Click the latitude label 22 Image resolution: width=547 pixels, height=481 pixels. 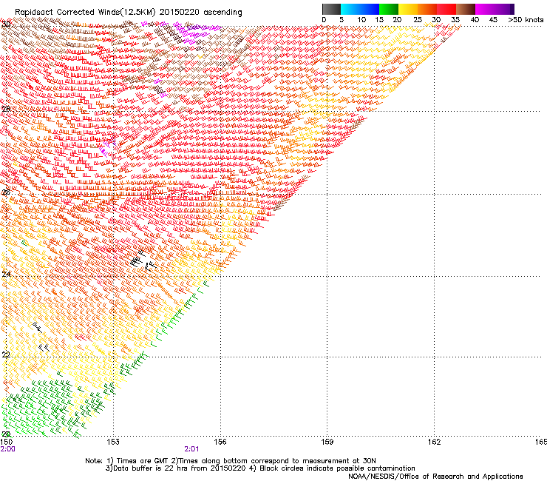6,355
